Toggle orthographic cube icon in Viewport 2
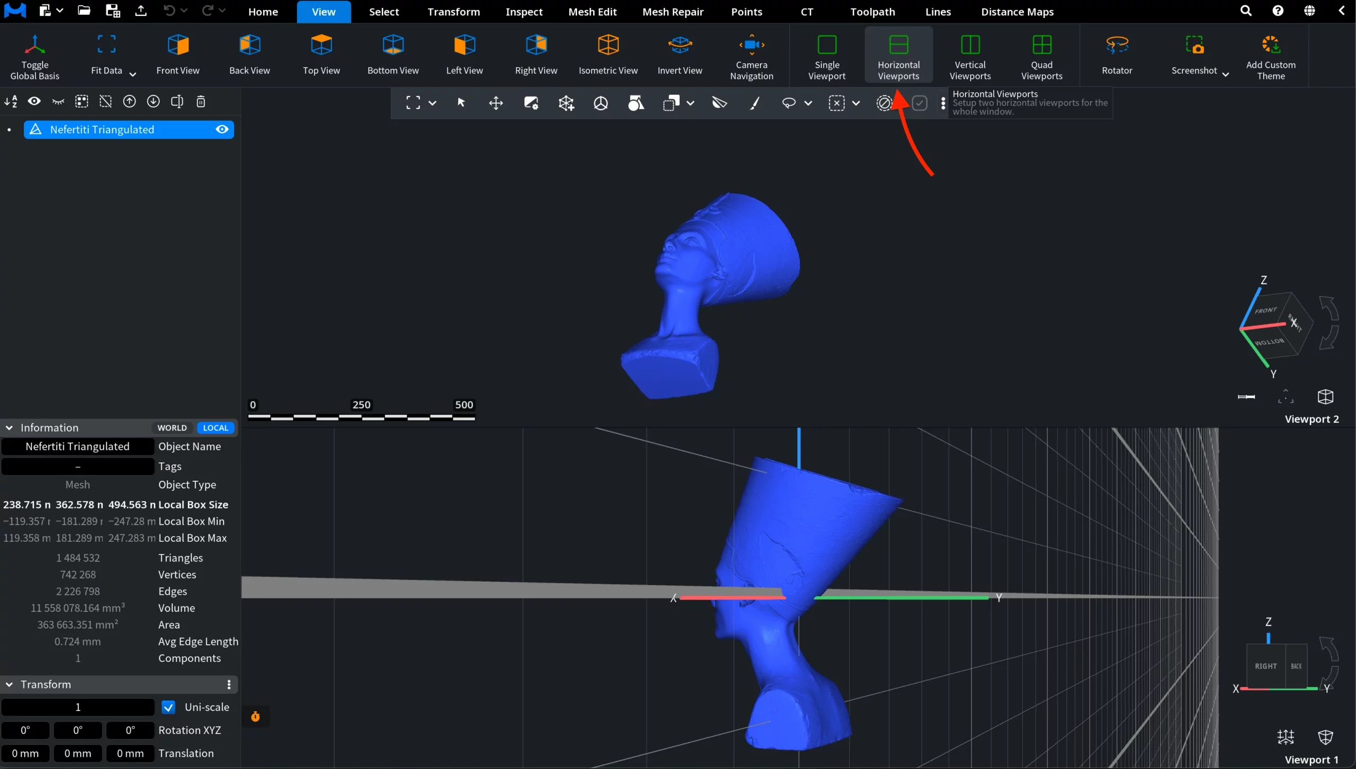Screen dimensions: 1356x769 (1325, 396)
